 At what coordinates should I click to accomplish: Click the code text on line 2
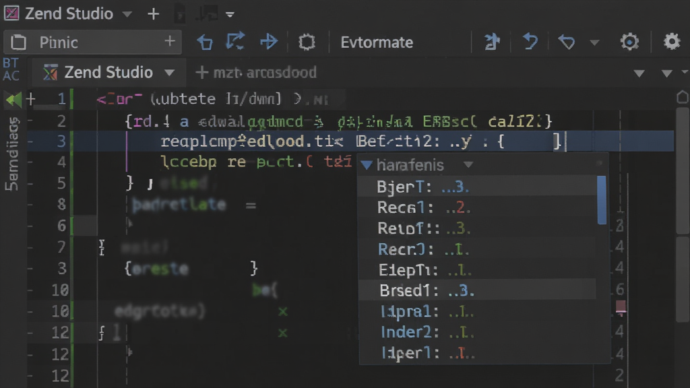coord(338,121)
